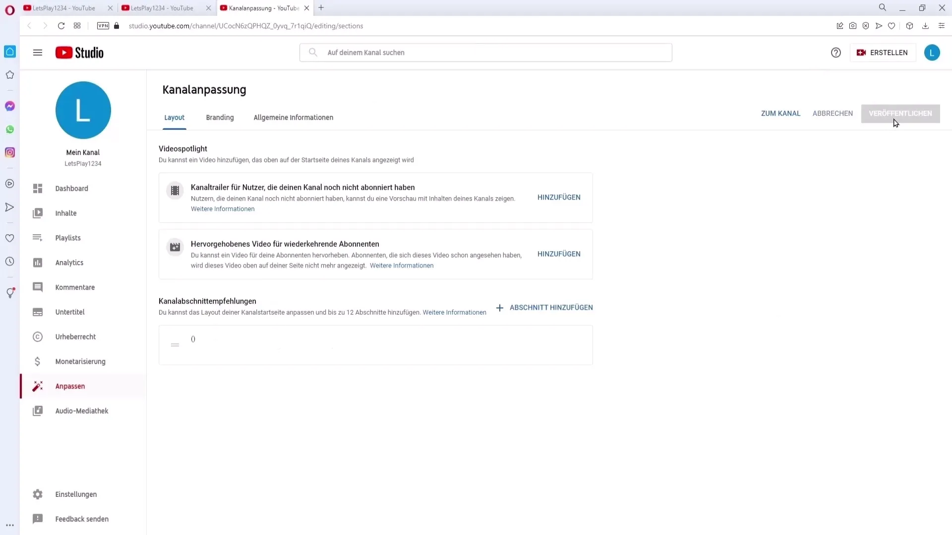Image resolution: width=952 pixels, height=535 pixels.
Task: Click the Monetarisierung sidebar icon
Action: point(38,361)
